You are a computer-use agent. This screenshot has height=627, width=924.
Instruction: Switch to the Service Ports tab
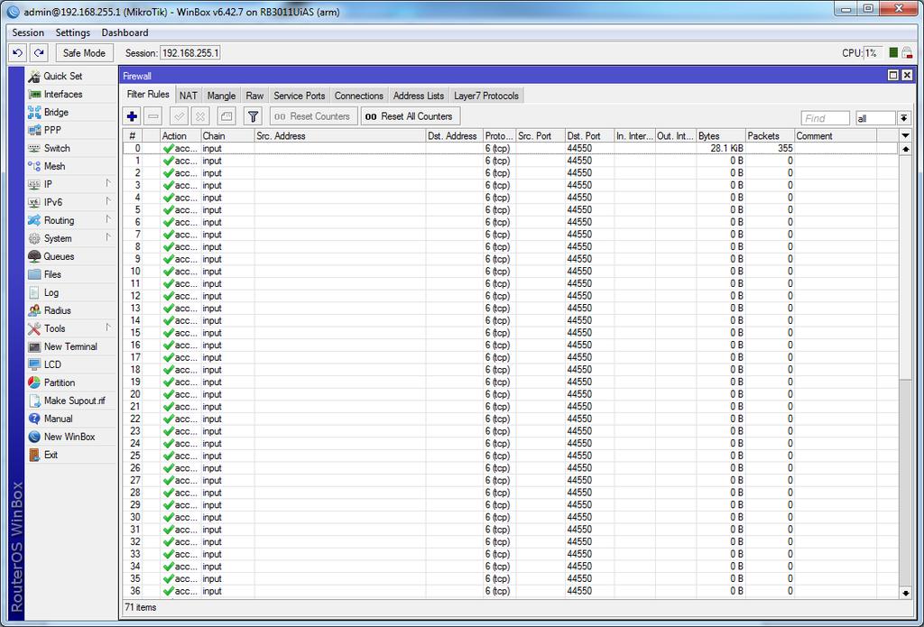pyautogui.click(x=300, y=96)
